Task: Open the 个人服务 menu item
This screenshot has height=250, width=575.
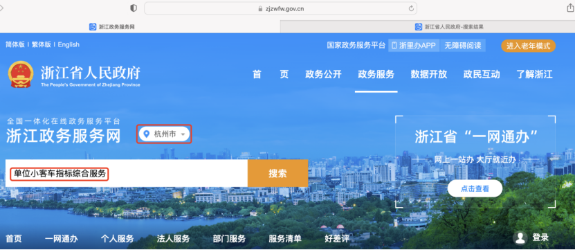Action: click(118, 239)
